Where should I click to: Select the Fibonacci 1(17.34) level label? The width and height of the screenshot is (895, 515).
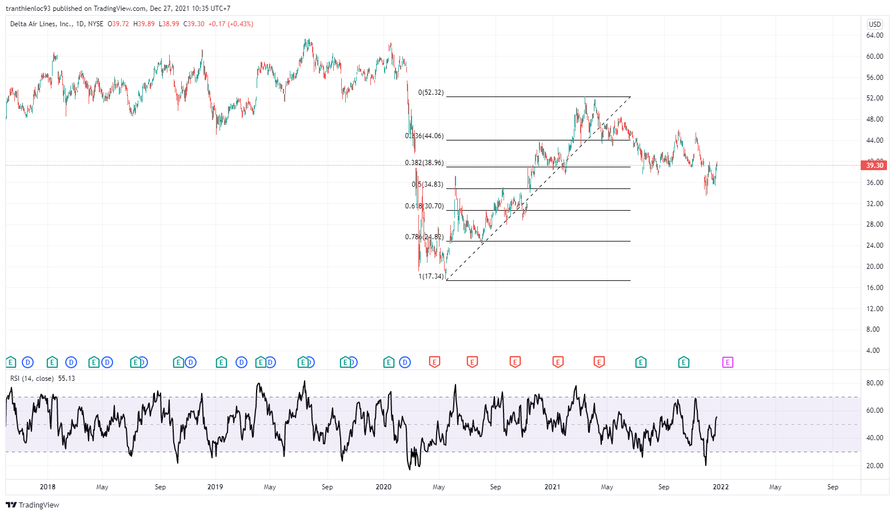(431, 276)
